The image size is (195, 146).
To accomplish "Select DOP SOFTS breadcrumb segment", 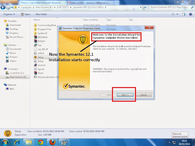I will tap(63, 7).
